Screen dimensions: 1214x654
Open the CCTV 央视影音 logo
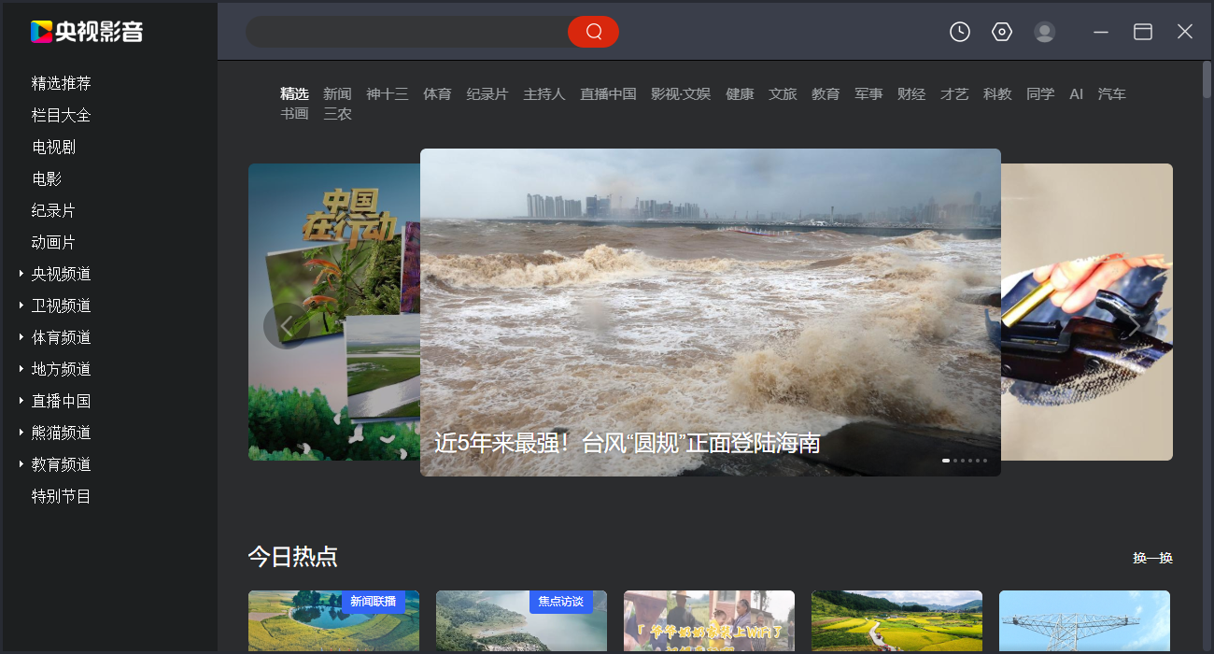(82, 31)
